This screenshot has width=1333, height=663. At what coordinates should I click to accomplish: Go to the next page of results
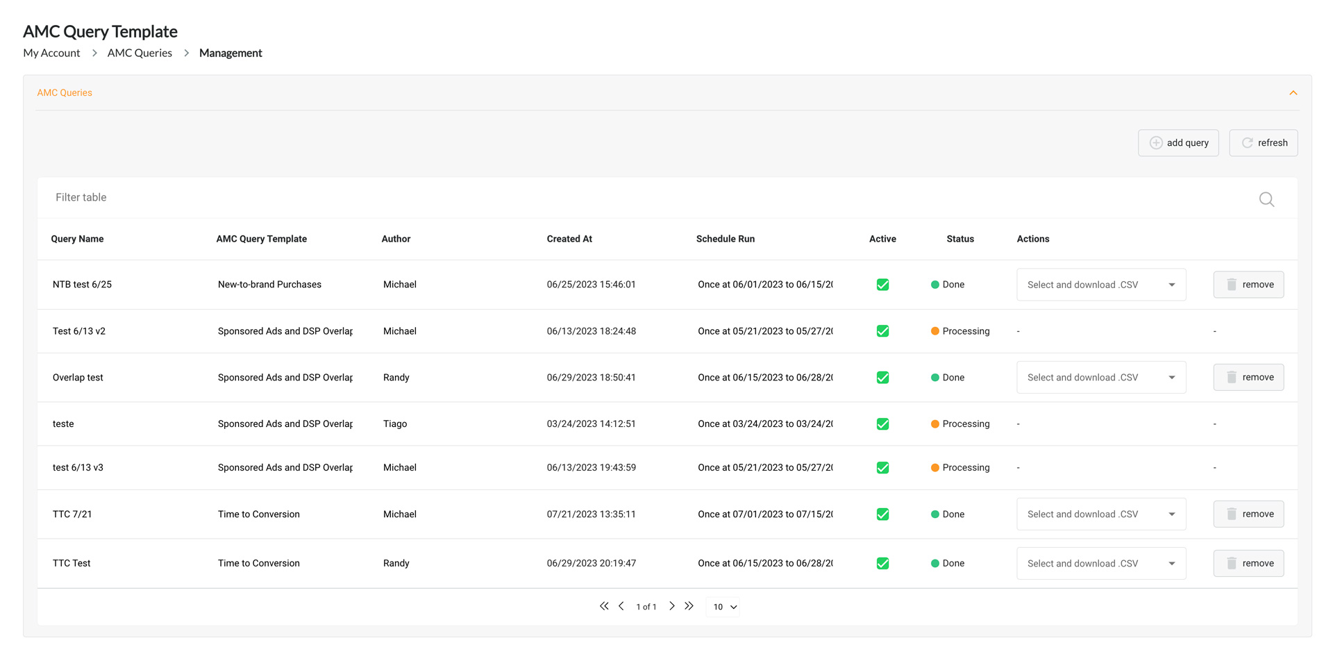point(671,606)
